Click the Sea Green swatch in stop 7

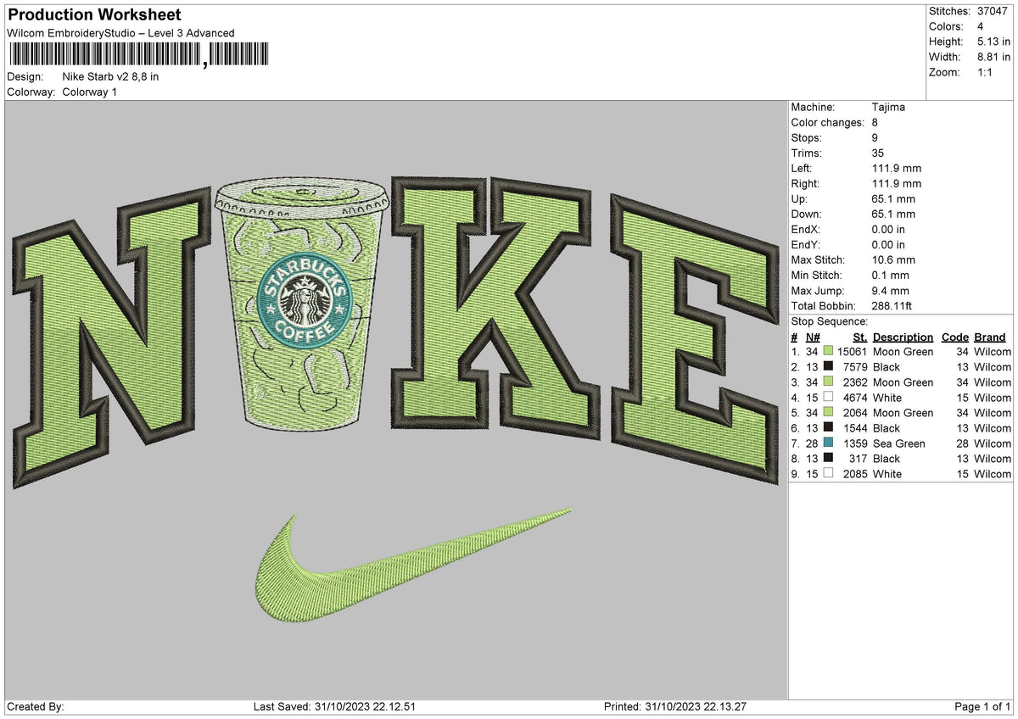click(x=828, y=443)
